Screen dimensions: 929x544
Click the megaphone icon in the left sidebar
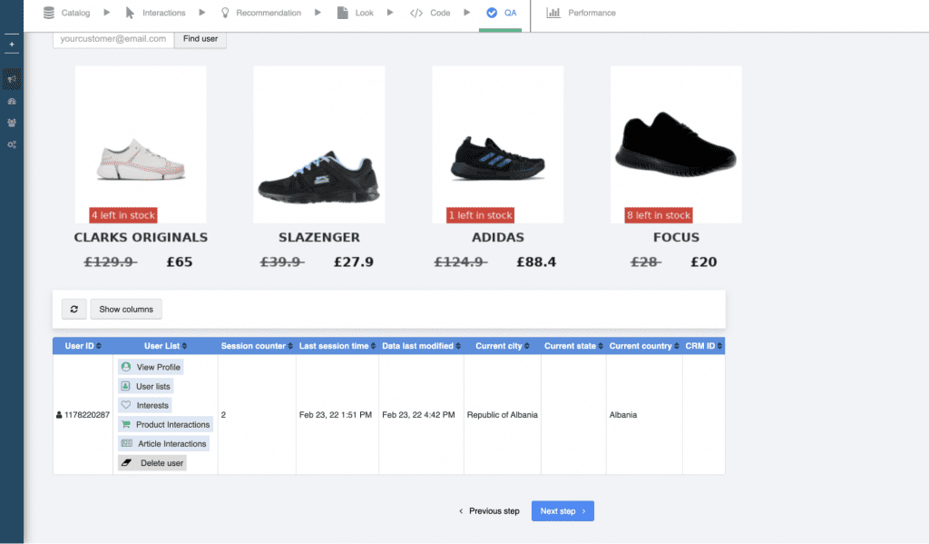(12, 80)
